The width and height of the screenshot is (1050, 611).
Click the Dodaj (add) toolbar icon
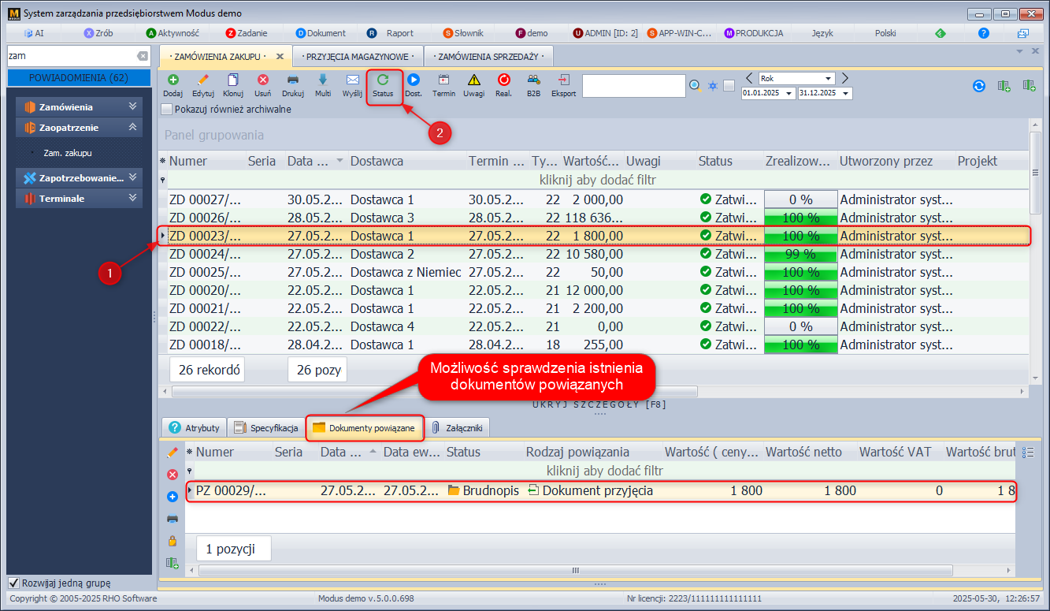pos(173,80)
